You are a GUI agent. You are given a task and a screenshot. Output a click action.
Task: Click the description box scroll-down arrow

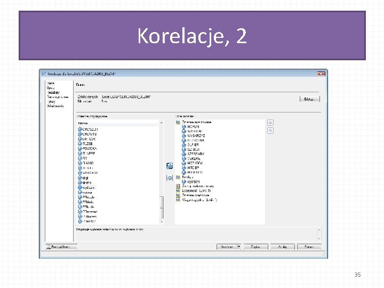(319, 239)
